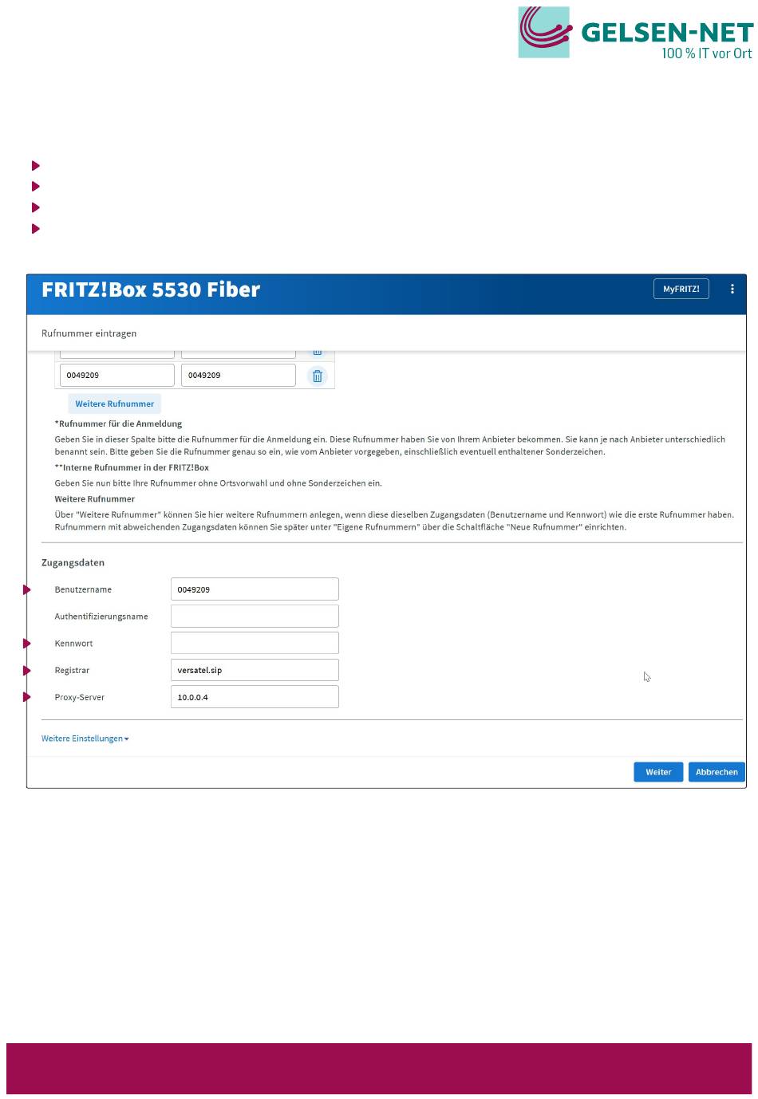Select the internal number 0049209 field
Screen dimensions: 758x1099
pos(239,376)
